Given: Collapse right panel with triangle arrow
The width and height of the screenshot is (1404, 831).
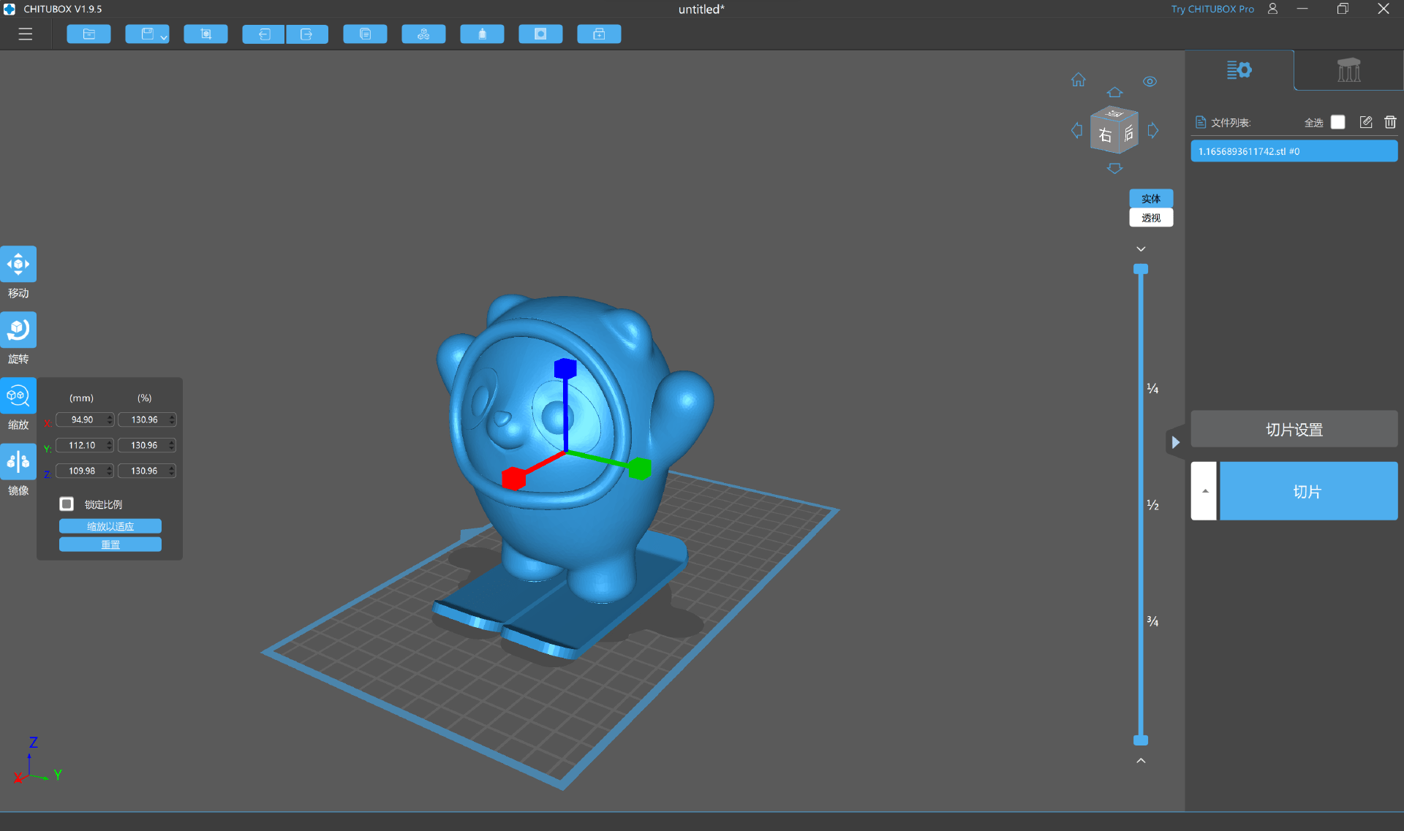Looking at the screenshot, I should 1175,442.
